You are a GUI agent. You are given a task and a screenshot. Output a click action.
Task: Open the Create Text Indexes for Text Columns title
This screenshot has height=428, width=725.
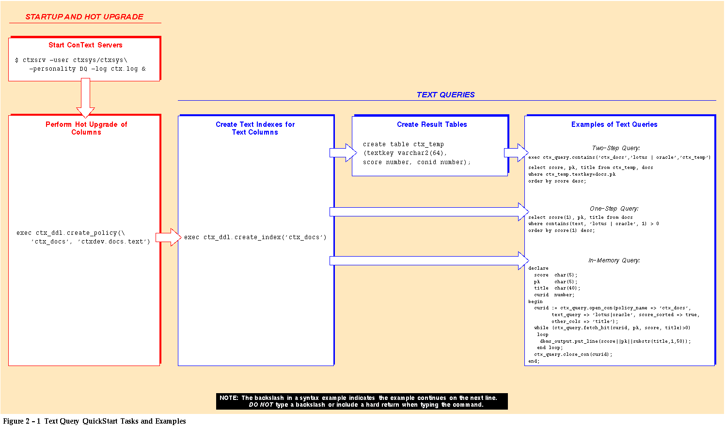click(255, 128)
